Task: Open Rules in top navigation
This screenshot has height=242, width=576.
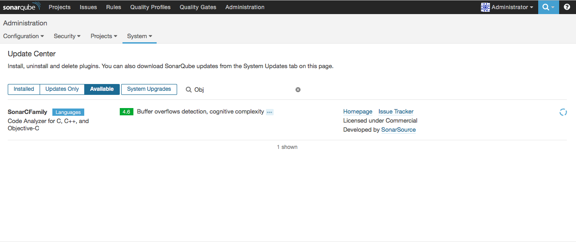Action: click(113, 7)
